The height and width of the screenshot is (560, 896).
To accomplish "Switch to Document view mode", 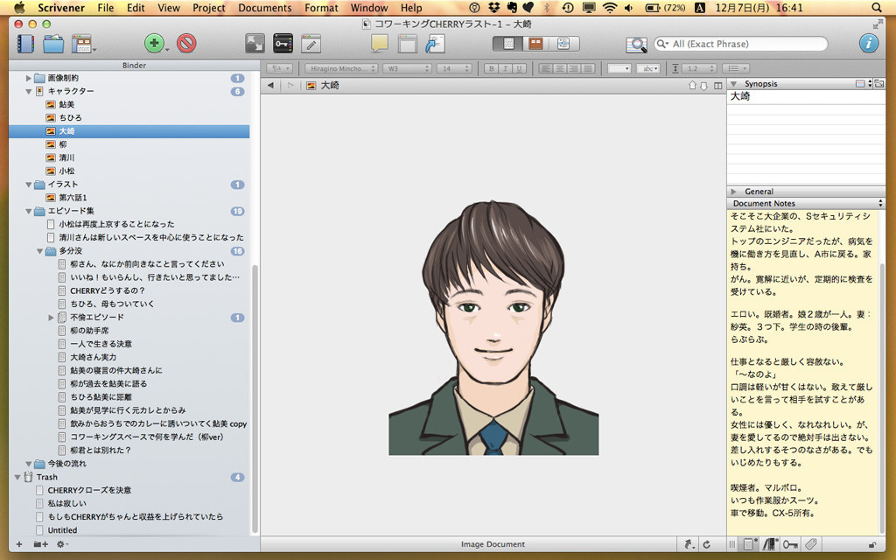I will (x=508, y=44).
